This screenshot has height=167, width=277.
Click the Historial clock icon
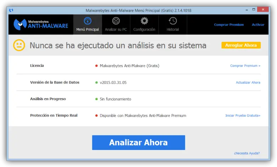173,21
